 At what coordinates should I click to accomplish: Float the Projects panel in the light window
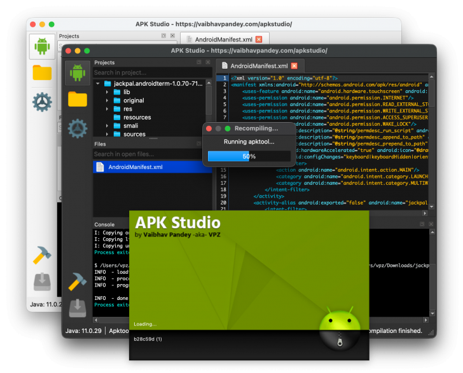pos(163,36)
